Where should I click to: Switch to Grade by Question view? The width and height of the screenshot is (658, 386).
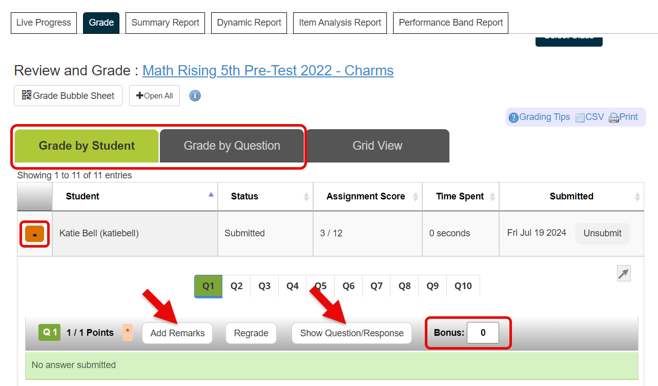pos(232,146)
